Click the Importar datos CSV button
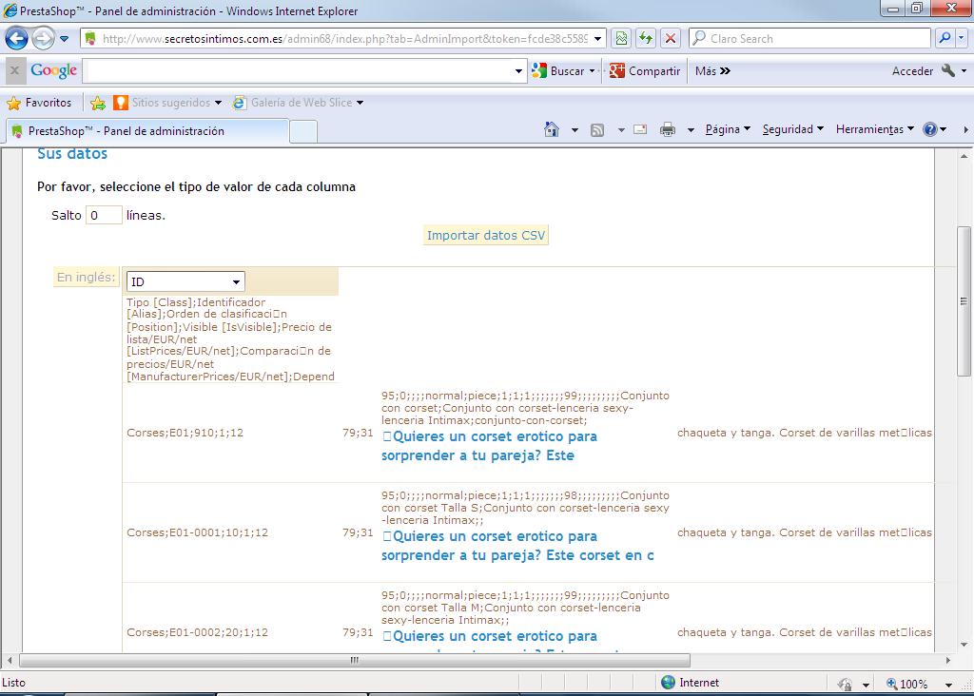The width and height of the screenshot is (974, 696). click(x=486, y=235)
